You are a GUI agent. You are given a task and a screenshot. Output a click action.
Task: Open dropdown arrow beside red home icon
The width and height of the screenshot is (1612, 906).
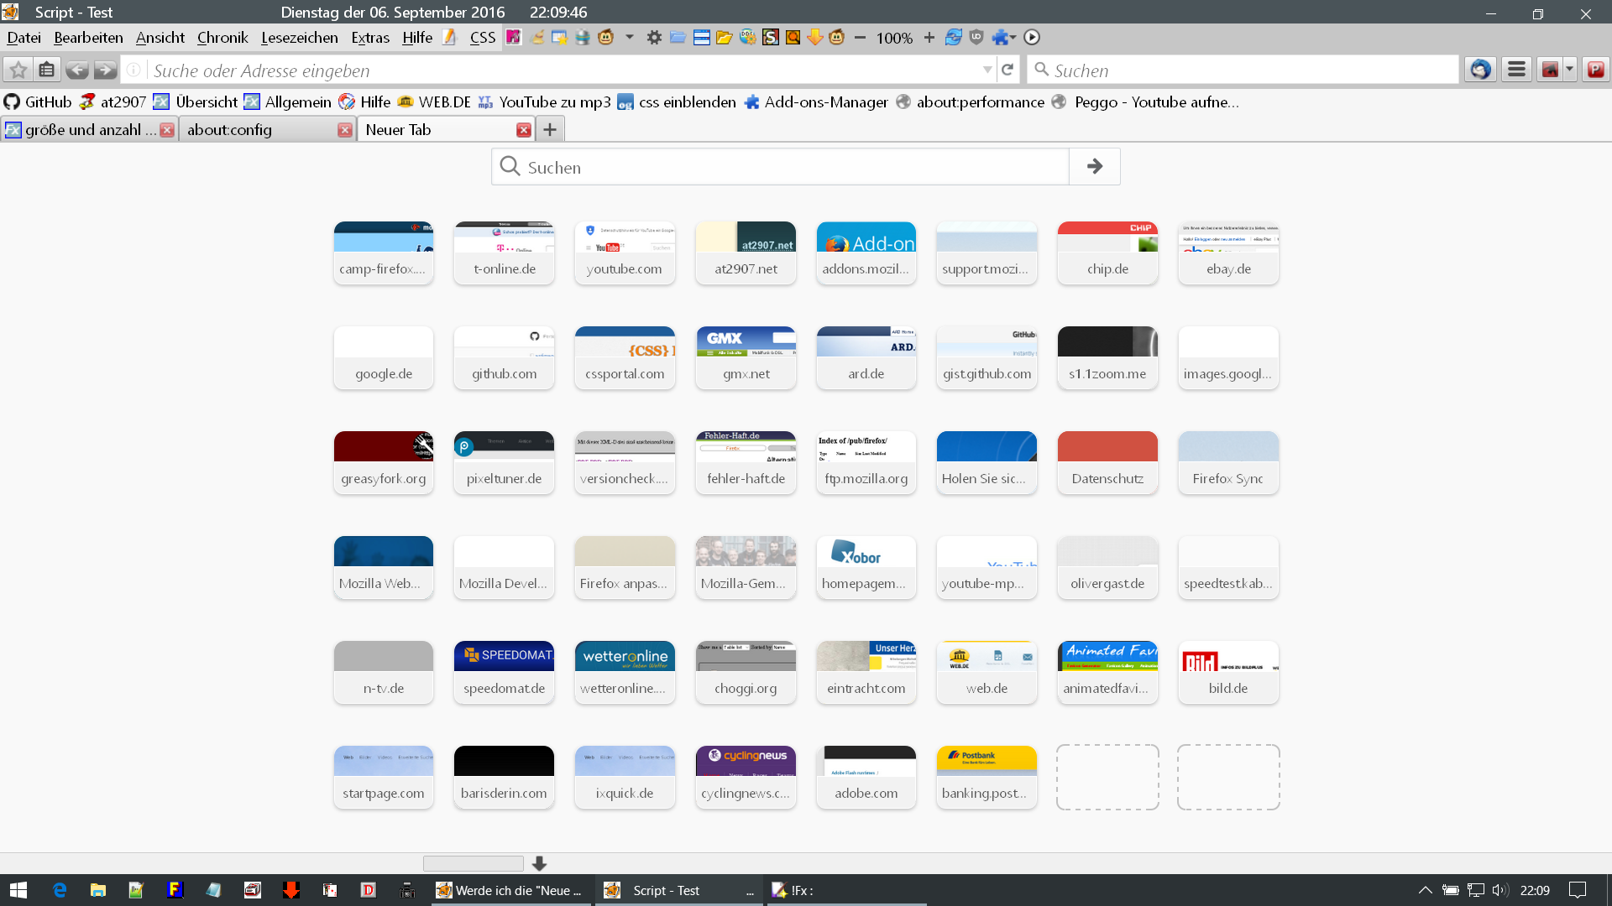(x=1569, y=70)
